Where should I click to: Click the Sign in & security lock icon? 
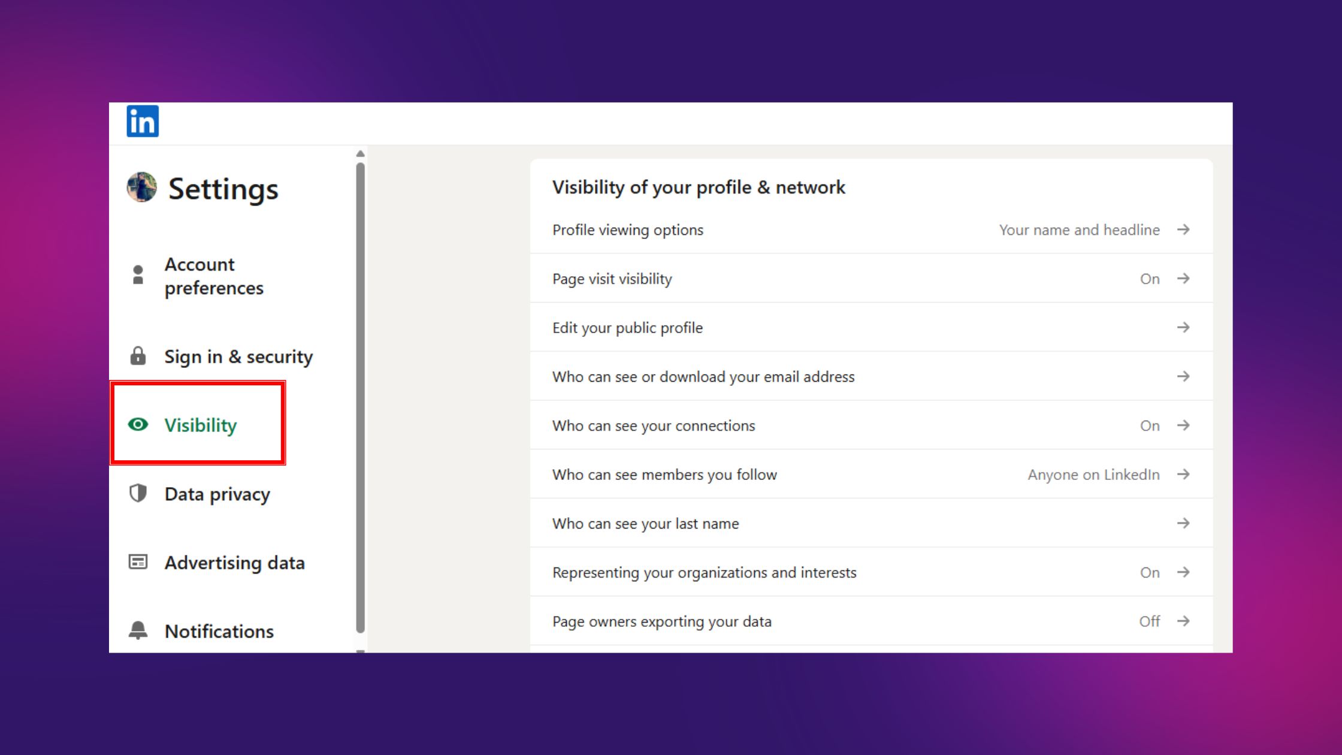[138, 356]
